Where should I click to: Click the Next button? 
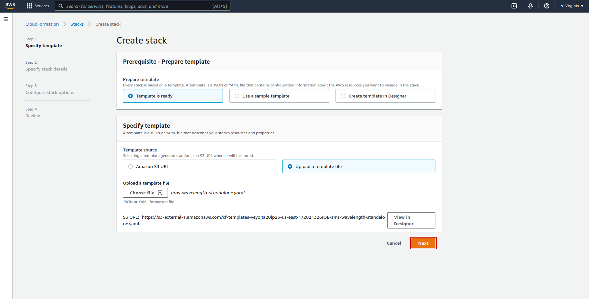(x=423, y=243)
